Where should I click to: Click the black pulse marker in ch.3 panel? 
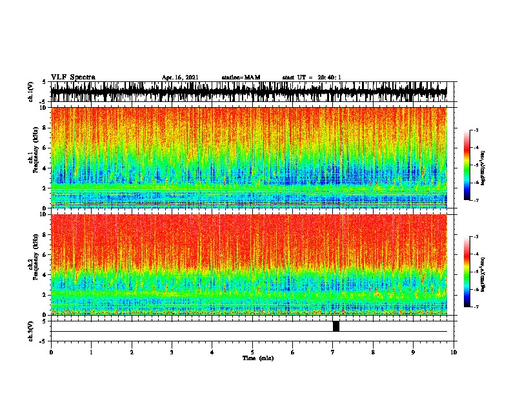(336, 326)
